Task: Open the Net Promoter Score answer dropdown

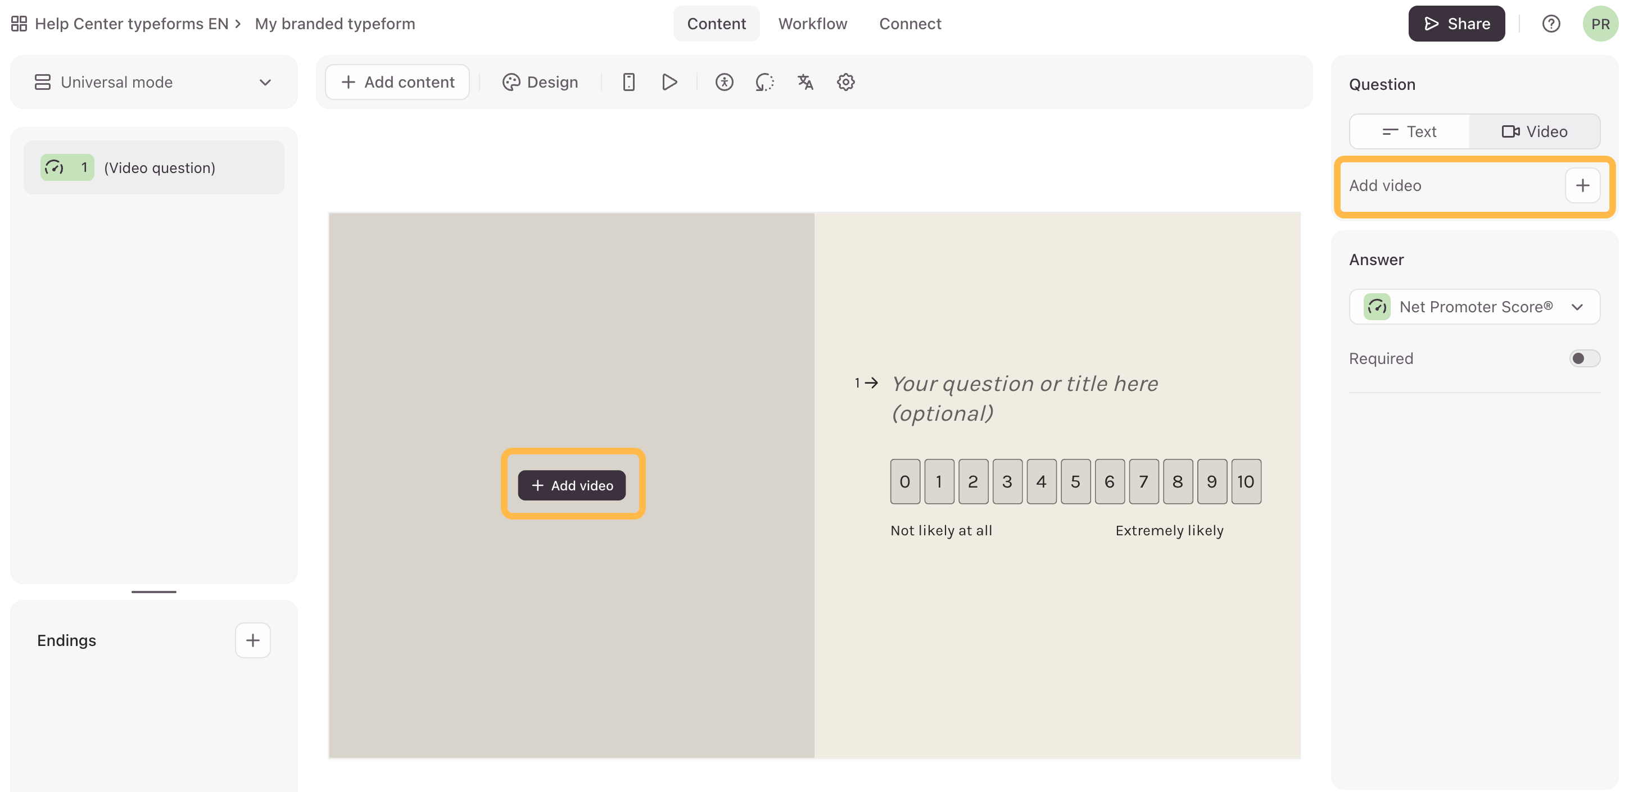Action: click(x=1474, y=307)
